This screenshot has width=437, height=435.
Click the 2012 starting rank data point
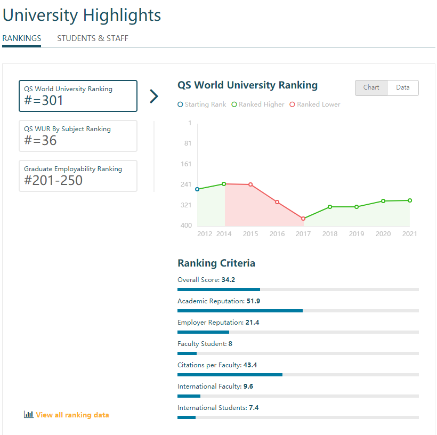(x=197, y=189)
